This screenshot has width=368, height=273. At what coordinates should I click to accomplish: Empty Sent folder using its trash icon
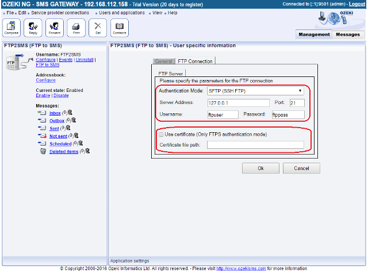tap(68, 128)
